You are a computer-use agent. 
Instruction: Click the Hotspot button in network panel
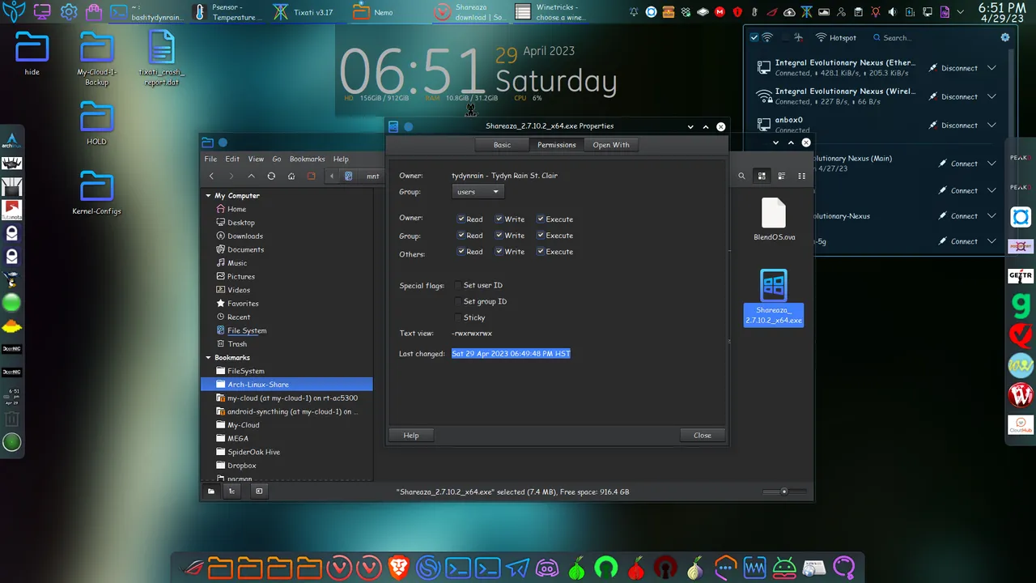coord(836,38)
